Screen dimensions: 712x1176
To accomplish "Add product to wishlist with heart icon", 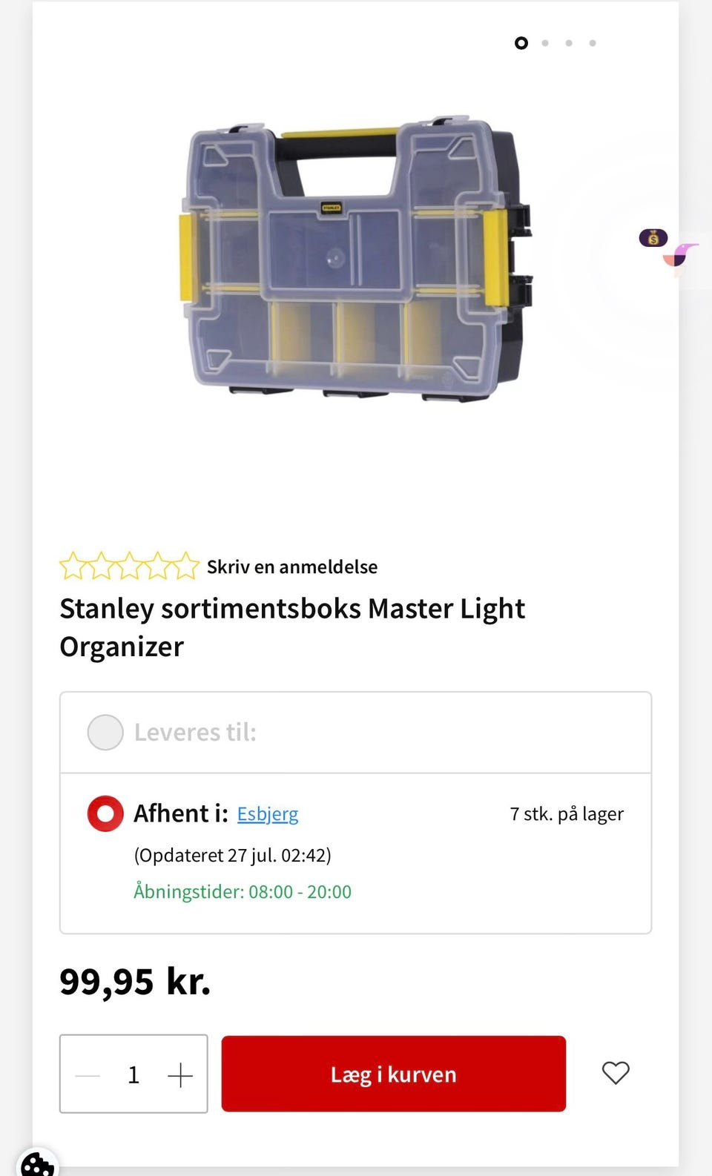I will pos(615,1073).
